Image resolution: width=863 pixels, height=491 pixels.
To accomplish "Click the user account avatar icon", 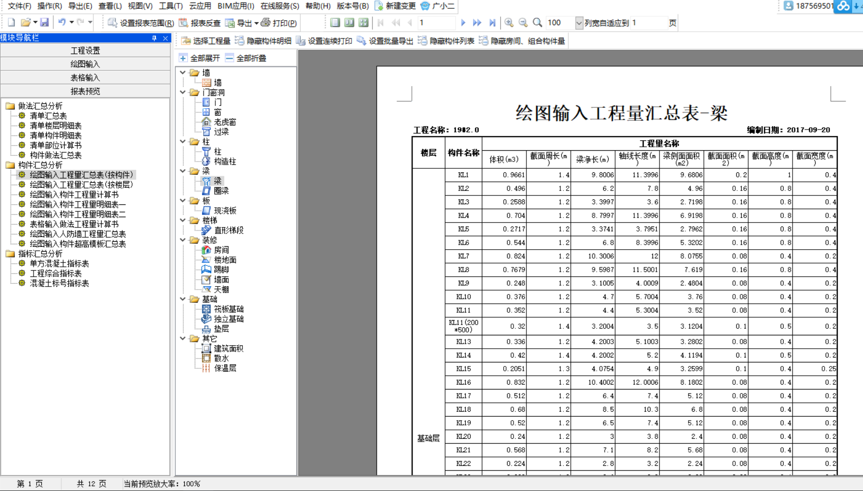I will point(789,6).
